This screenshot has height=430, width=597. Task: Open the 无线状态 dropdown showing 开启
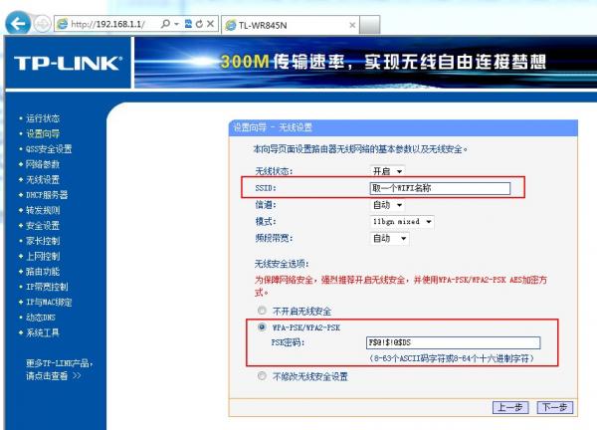[387, 171]
